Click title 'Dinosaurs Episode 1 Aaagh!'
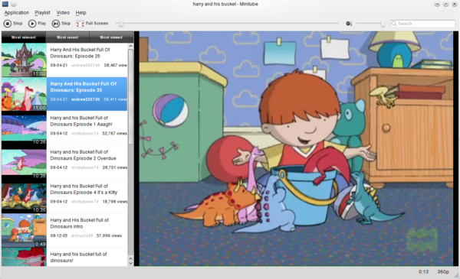The image size is (460, 279). 81,125
